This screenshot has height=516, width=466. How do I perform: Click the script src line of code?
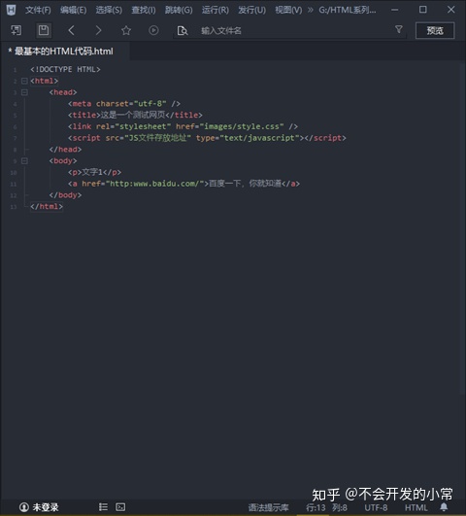207,138
